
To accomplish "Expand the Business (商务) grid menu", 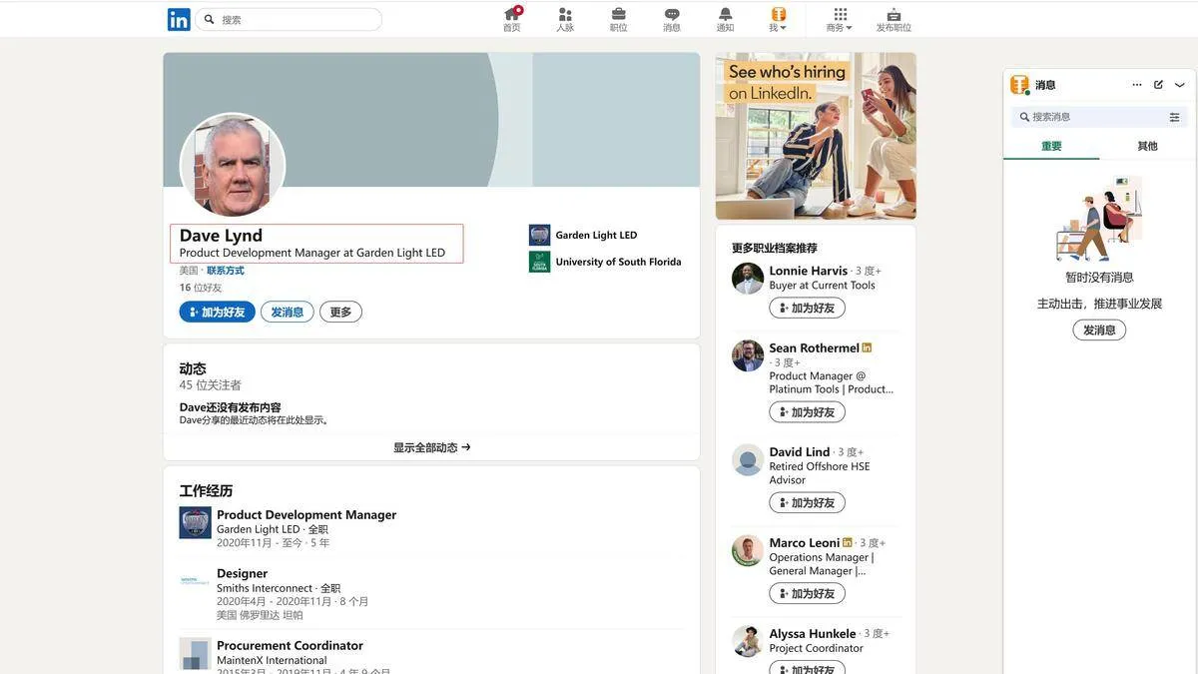I will [x=840, y=19].
